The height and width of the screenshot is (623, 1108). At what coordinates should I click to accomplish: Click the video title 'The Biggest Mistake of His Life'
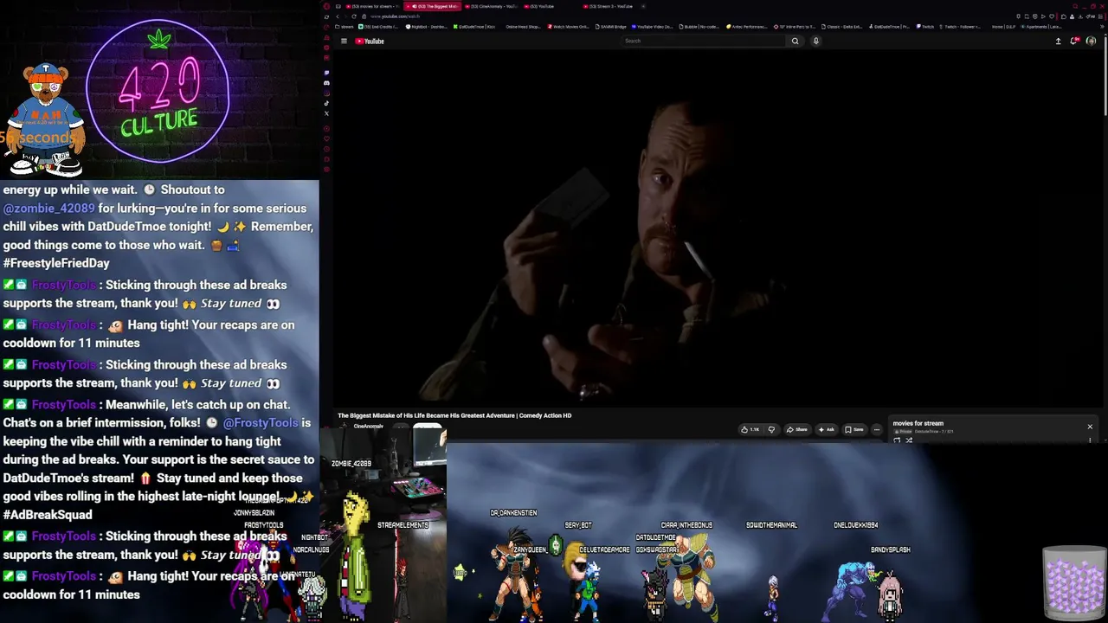point(454,415)
